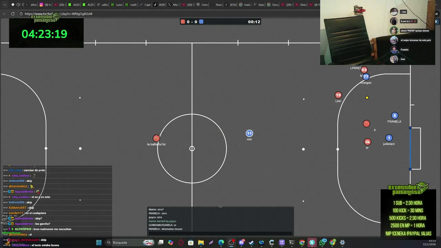Image resolution: width=441 pixels, height=248 pixels.
Task: Click blue player 11 'mvr'
Action: (249, 133)
